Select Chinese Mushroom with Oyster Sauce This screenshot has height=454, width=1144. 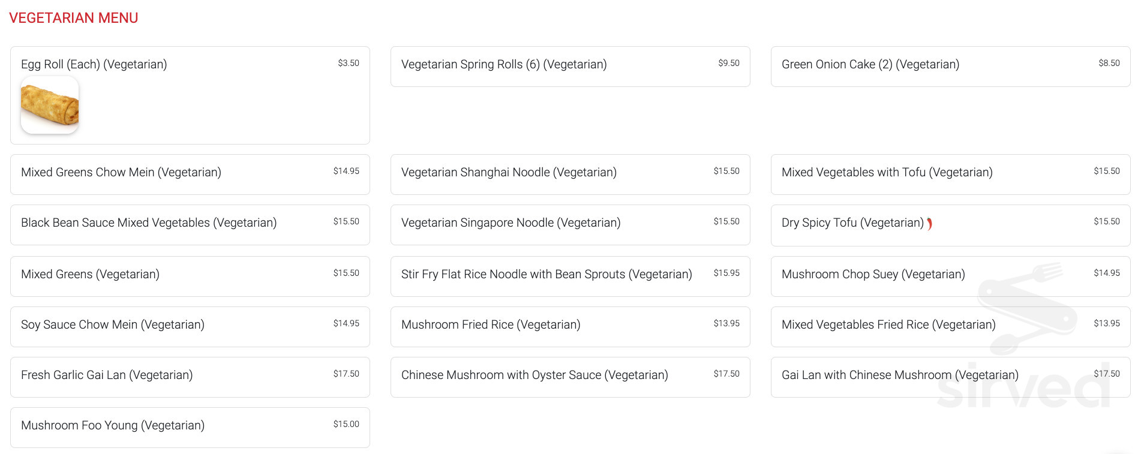click(x=535, y=375)
